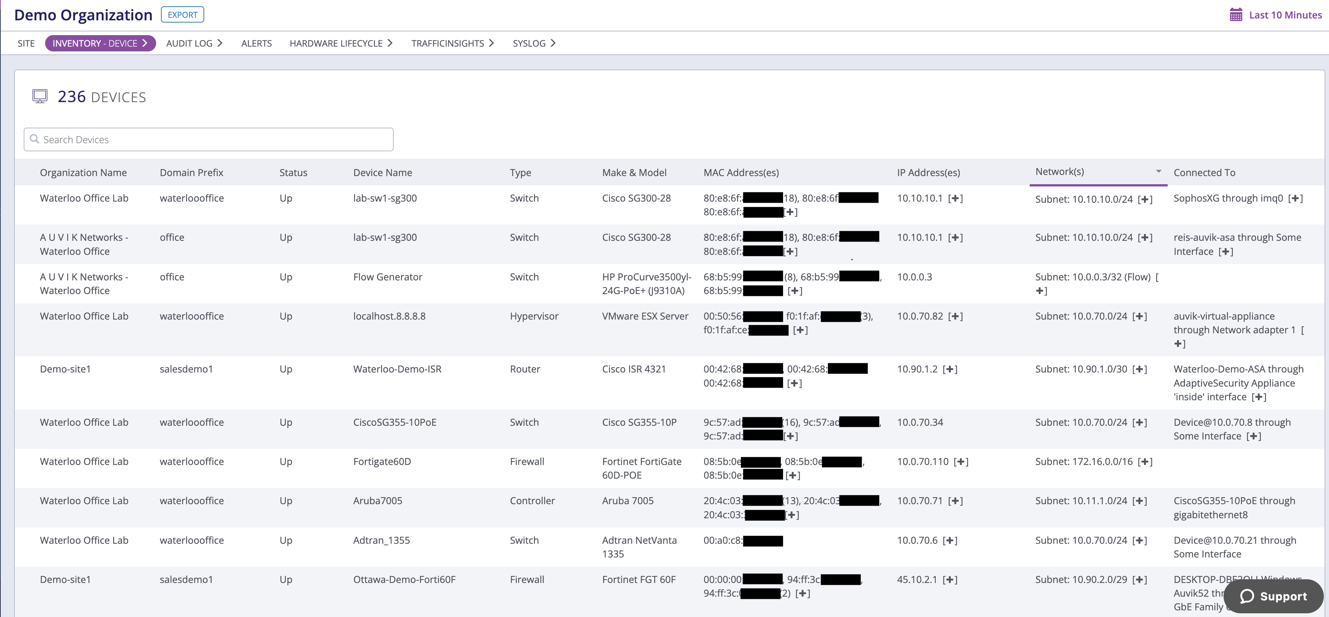Expand IP addresses for 10.0.70.71

pyautogui.click(x=955, y=501)
